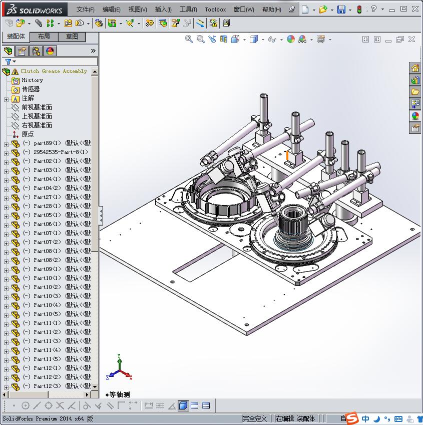
Task: Click the Save disk icon
Action: (x=341, y=9)
